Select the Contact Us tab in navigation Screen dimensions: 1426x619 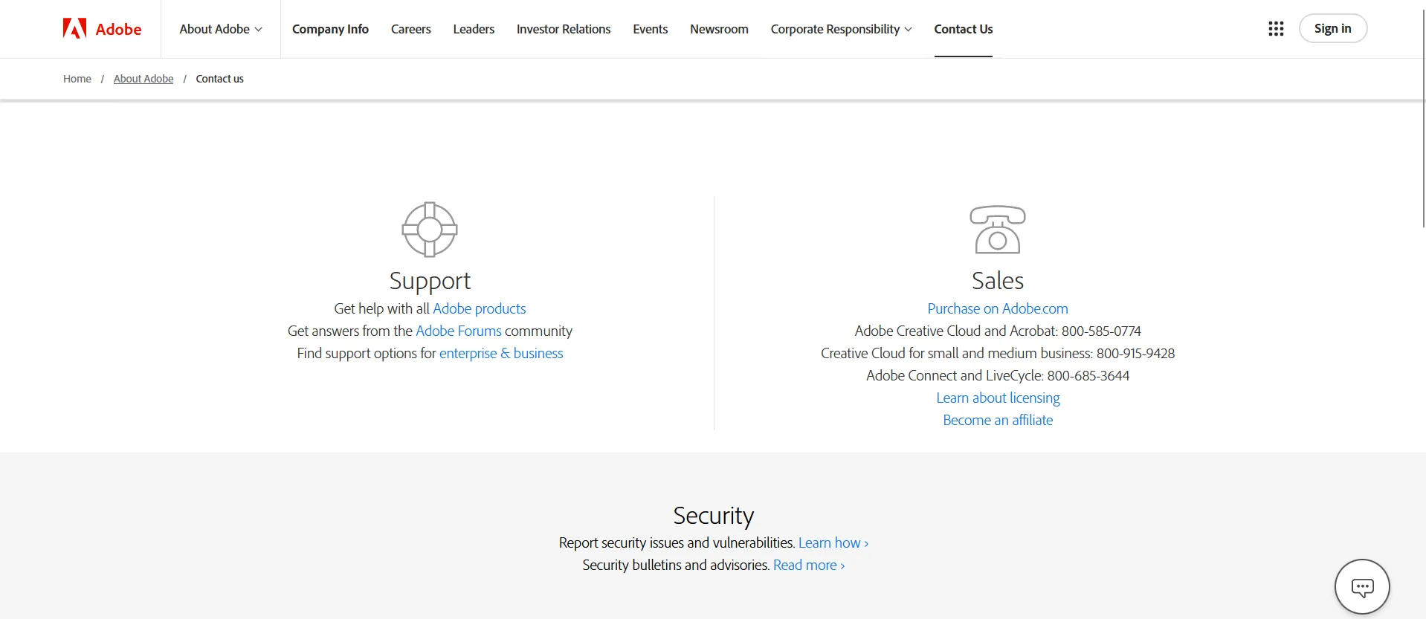pyautogui.click(x=964, y=29)
